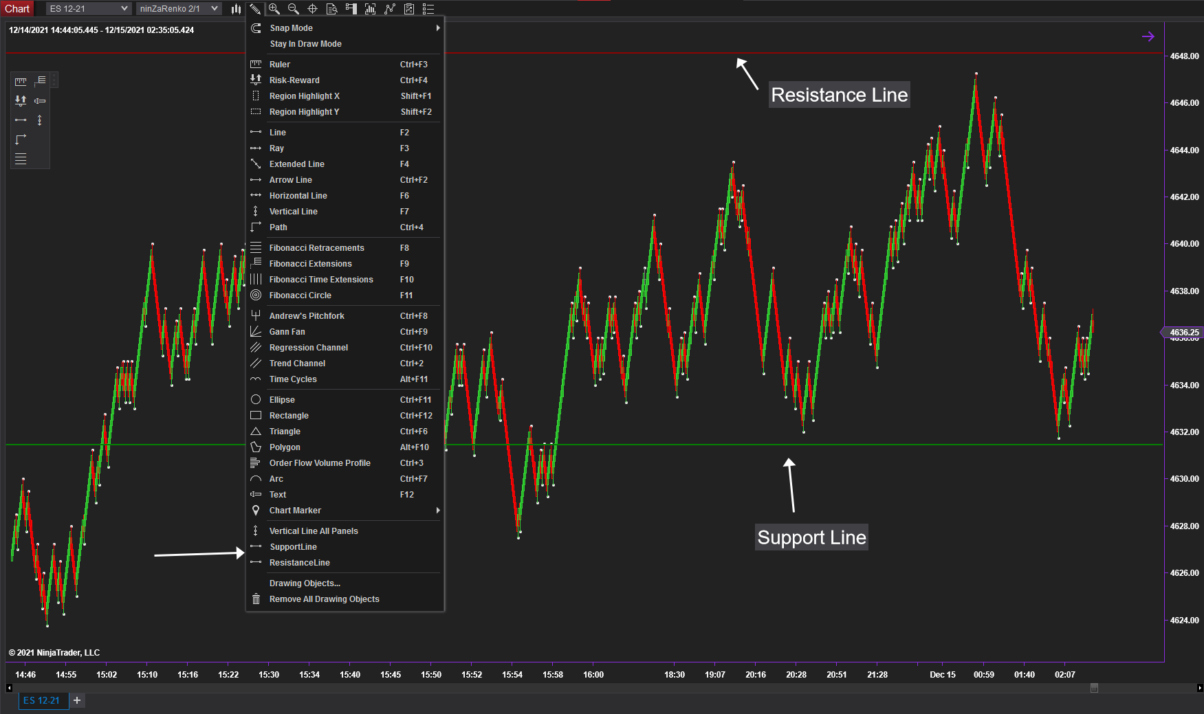This screenshot has width=1204, height=714.
Task: Add a new chart tab
Action: click(77, 700)
